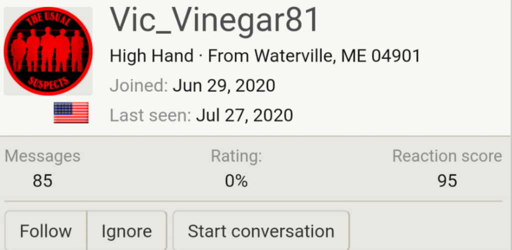Select the 0% rating value

pyautogui.click(x=236, y=181)
